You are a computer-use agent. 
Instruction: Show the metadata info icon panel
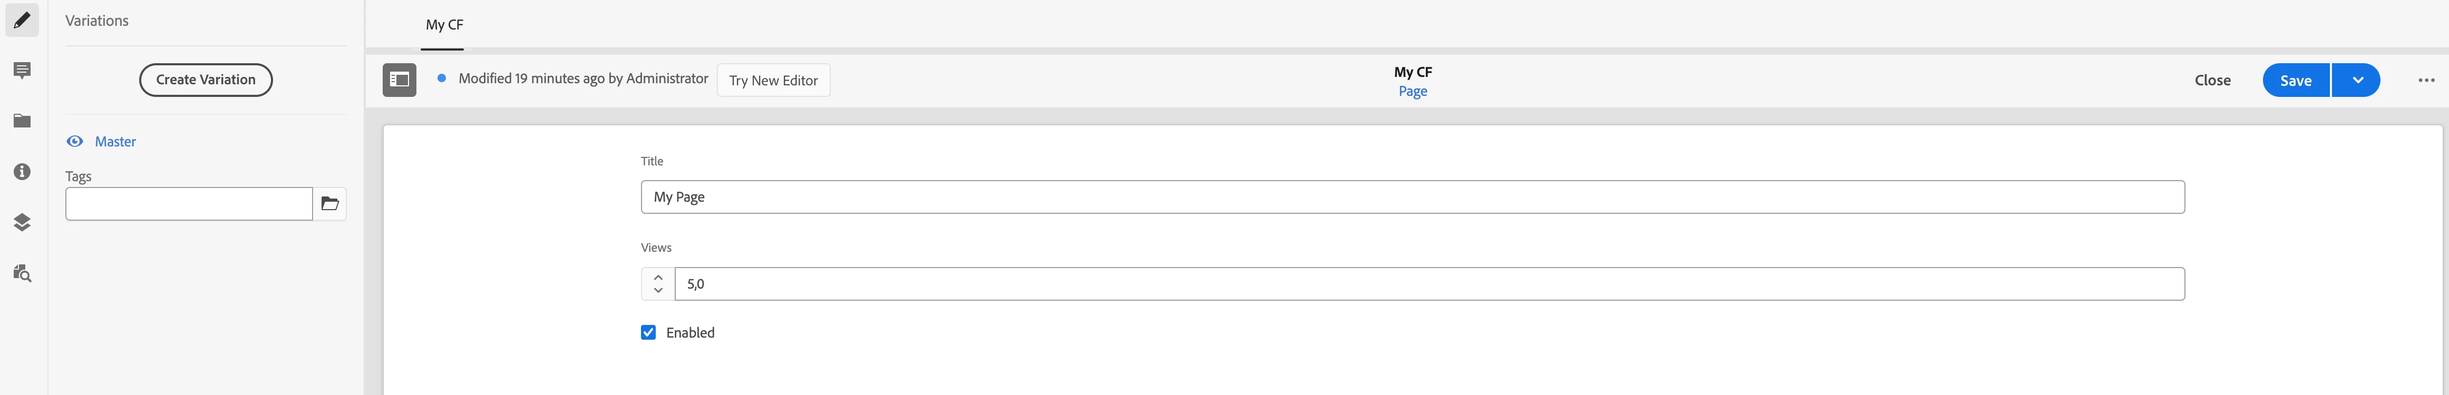tap(22, 172)
